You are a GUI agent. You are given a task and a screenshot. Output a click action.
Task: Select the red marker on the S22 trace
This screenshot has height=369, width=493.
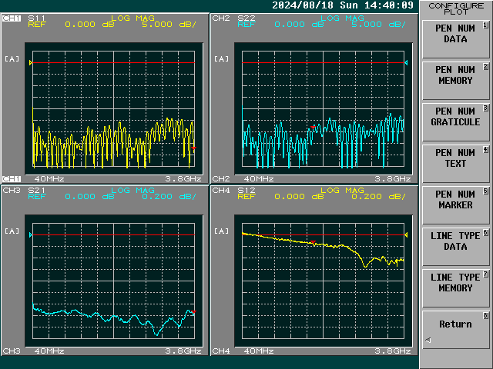point(313,127)
